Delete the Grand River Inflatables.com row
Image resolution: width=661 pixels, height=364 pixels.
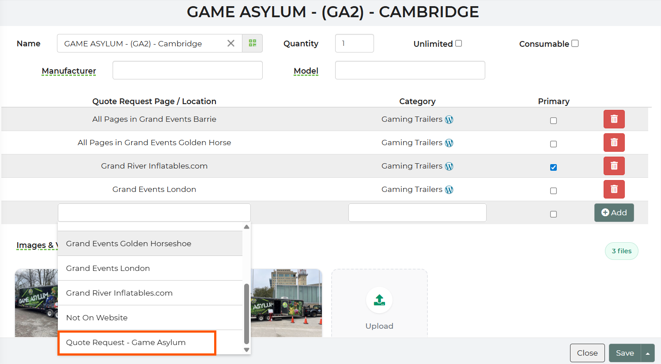click(x=614, y=166)
